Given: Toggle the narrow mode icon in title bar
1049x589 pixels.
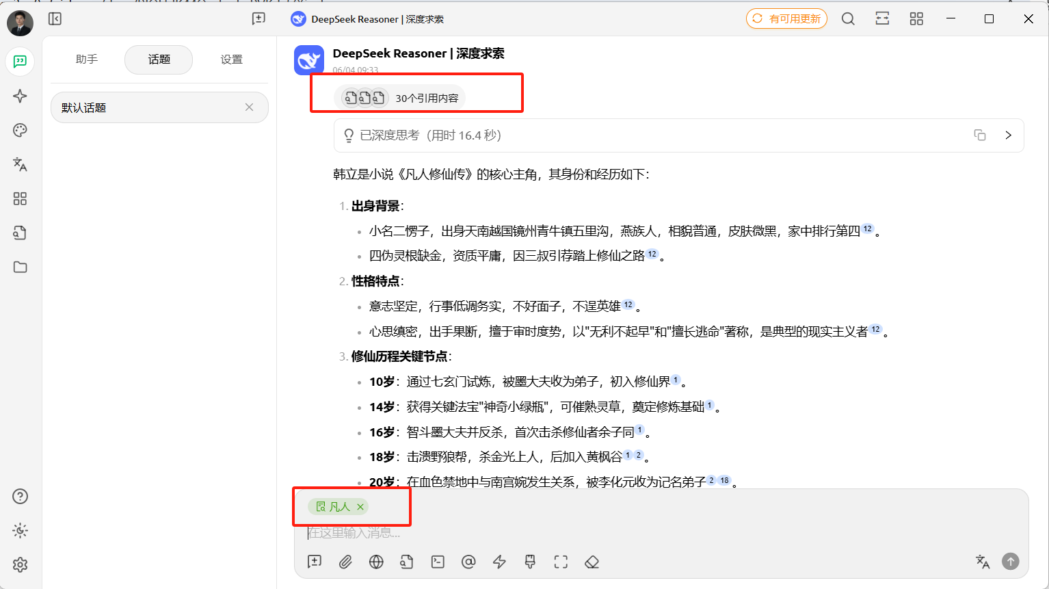Looking at the screenshot, I should (x=882, y=18).
